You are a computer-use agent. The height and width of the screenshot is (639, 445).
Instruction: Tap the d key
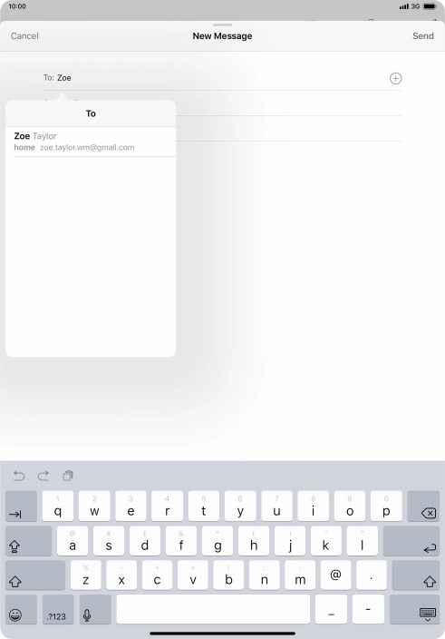(x=145, y=541)
